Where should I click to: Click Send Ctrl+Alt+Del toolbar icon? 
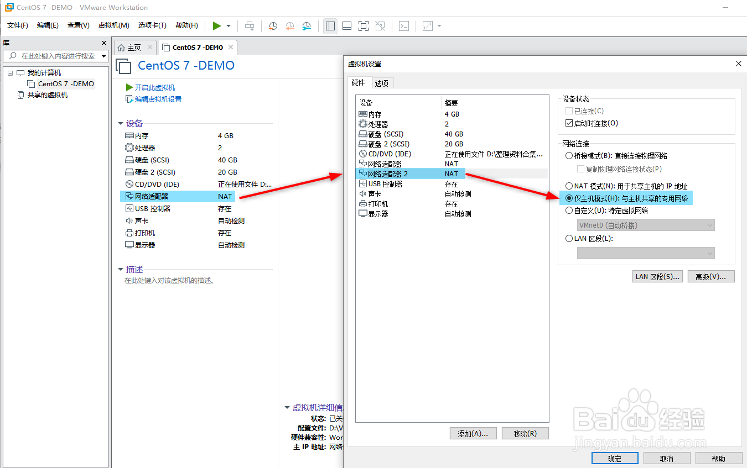[250, 26]
